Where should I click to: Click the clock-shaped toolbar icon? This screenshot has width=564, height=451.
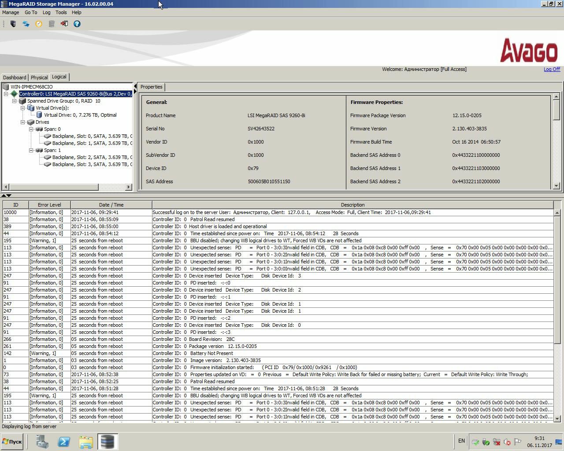(39, 24)
